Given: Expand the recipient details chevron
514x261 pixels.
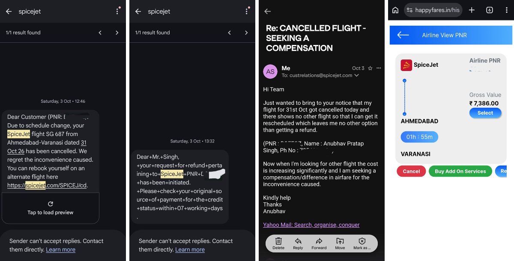Looking at the screenshot, I should pos(356,75).
